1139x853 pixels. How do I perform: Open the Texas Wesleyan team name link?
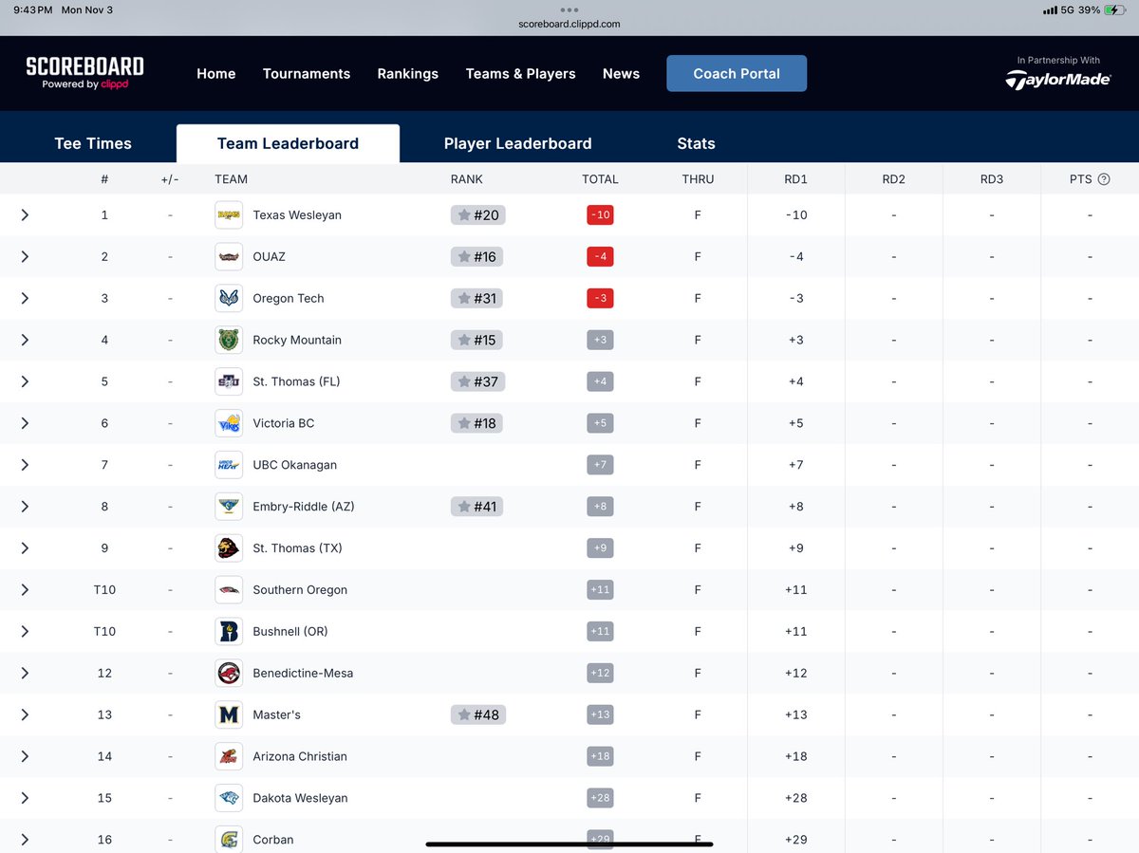tap(297, 215)
